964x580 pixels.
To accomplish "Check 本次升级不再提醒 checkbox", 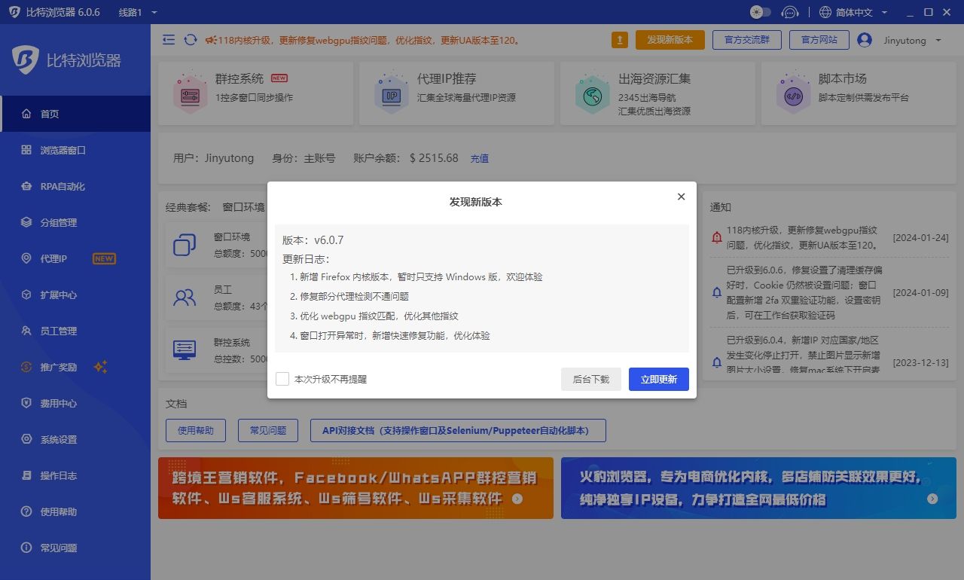I will 282,379.
